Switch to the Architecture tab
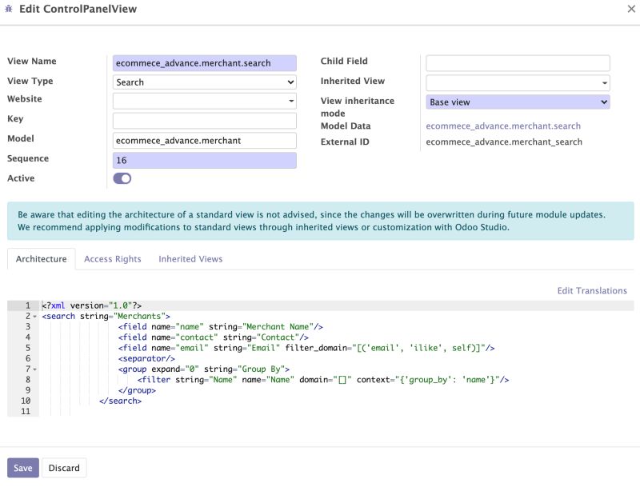Screen dimensions: 640x487 [x=42, y=259]
